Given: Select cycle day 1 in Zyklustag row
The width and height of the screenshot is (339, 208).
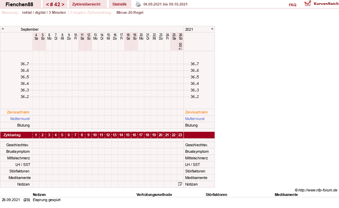Looking at the screenshot, I should pos(36,135).
